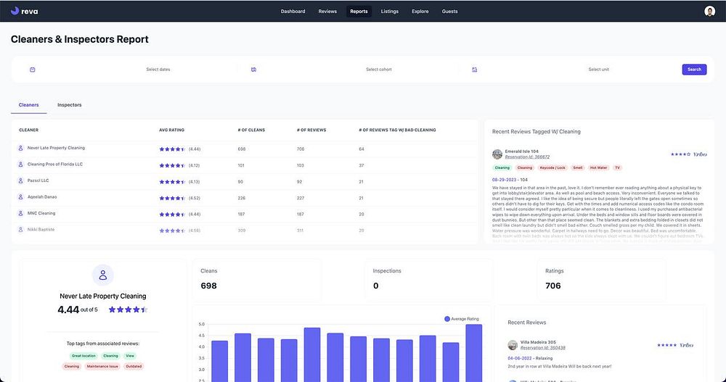Go to Dashboard in top navigation
Screen dimensions: 726x382
click(293, 11)
